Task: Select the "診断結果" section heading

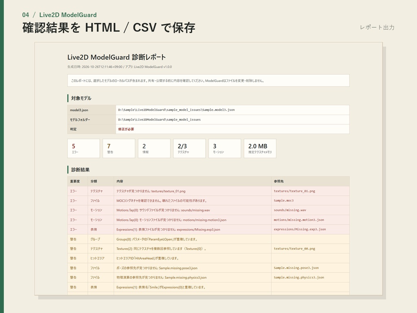Action: point(80,170)
